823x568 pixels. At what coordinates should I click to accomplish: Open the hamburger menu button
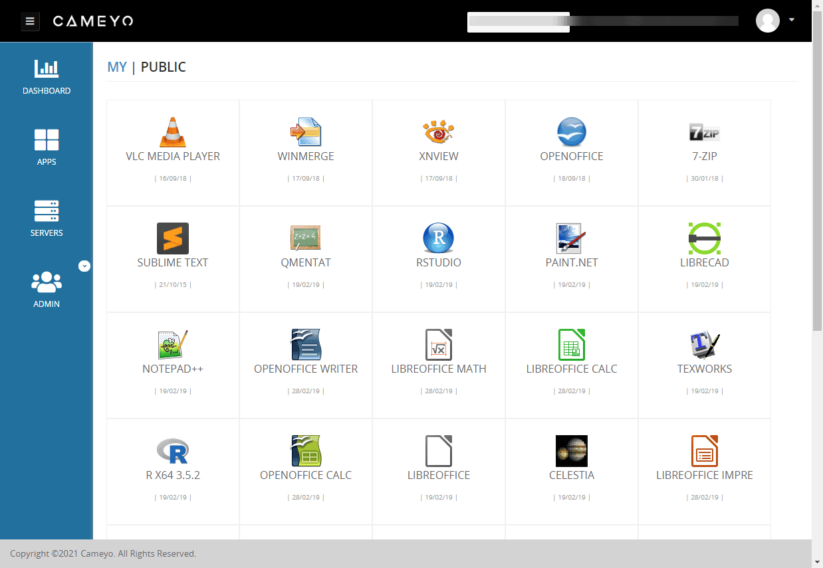coord(30,21)
